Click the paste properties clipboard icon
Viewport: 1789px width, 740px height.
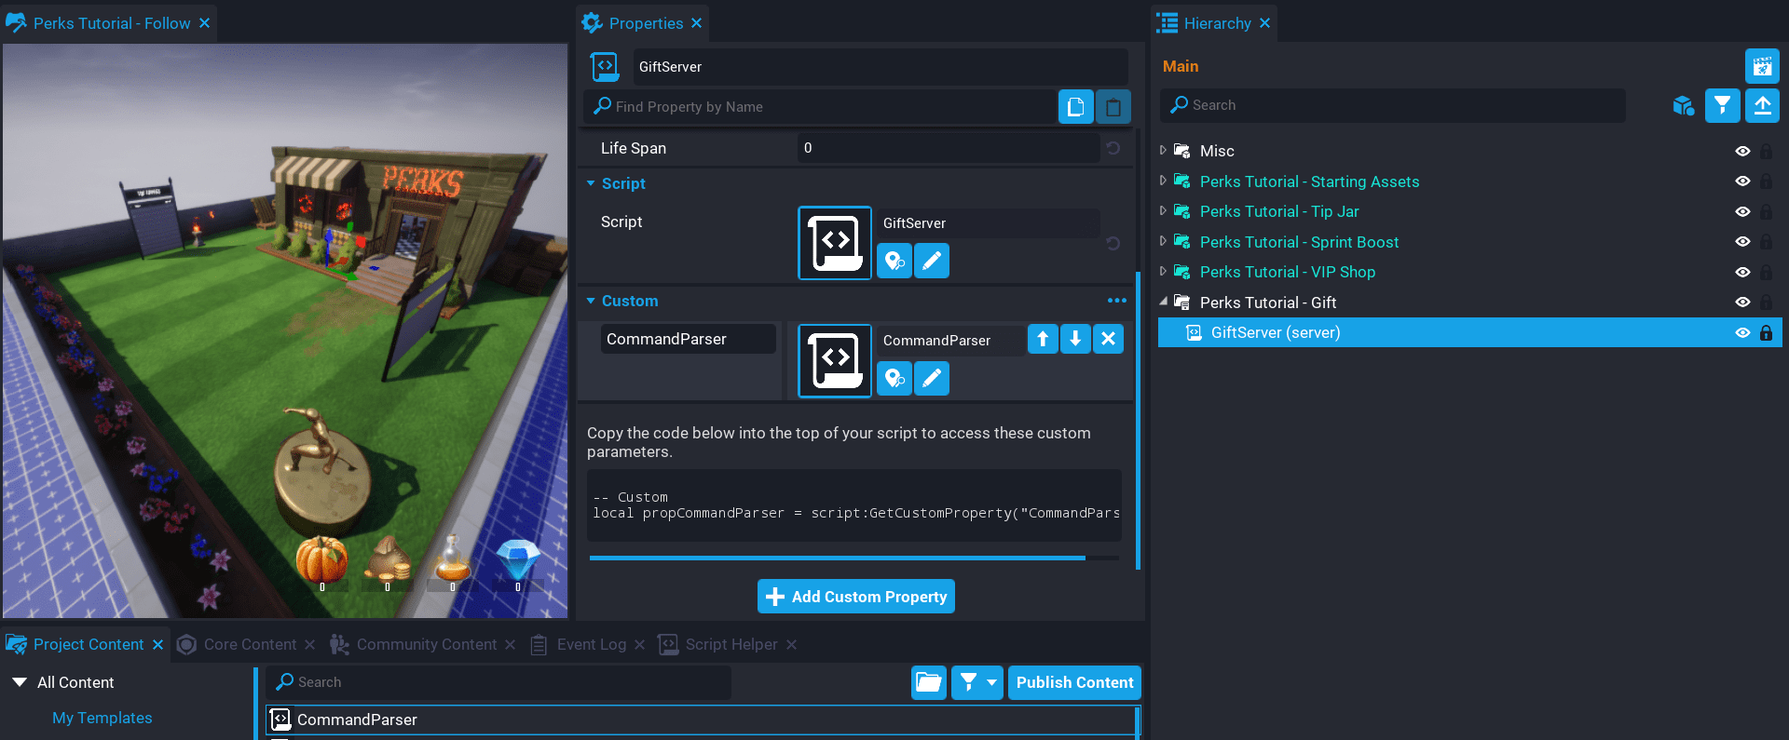coord(1113,107)
